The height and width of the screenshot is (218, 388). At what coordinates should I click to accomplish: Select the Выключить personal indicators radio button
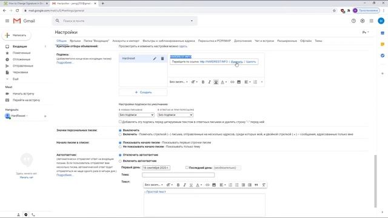(x=120, y=130)
